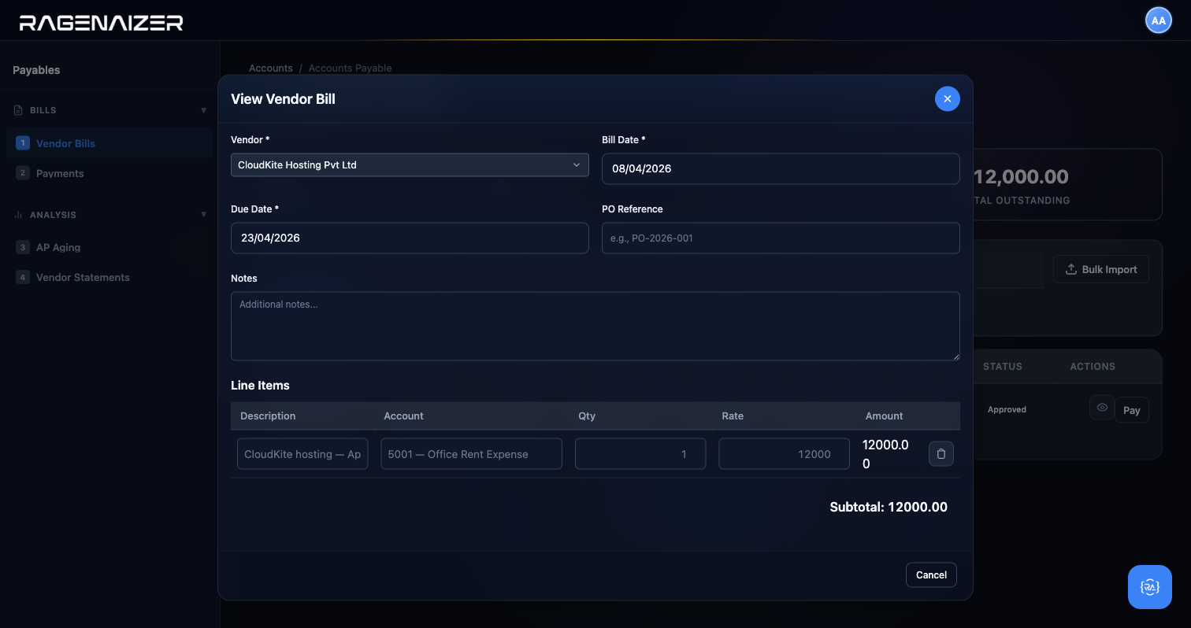Click the ACTIONS column header
Viewport: 1191px width, 628px height.
[x=1093, y=367]
